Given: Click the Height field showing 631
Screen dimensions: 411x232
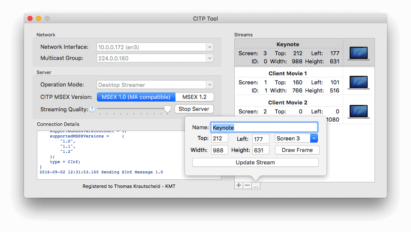Looking at the screenshot, I should [x=260, y=150].
